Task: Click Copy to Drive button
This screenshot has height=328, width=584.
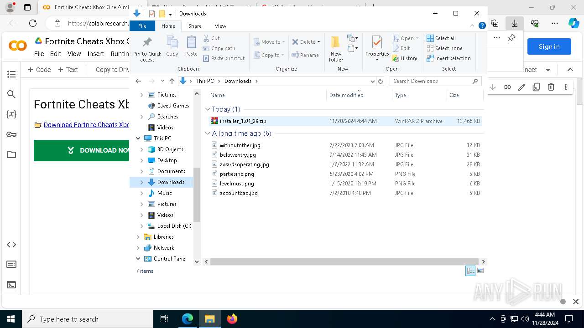Action: point(113,70)
